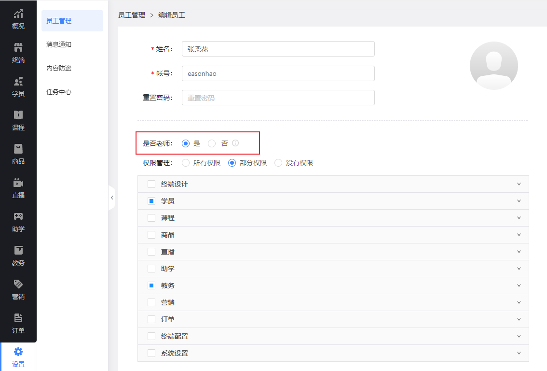The width and height of the screenshot is (547, 371).
Task: Click the 帐号 input field
Action: pyautogui.click(x=278, y=73)
